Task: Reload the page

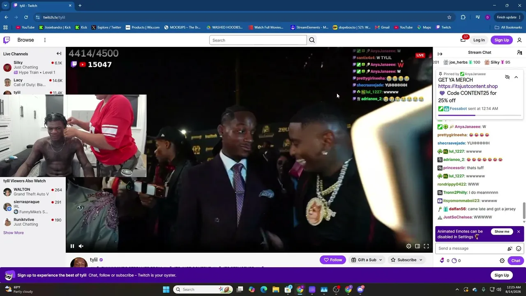Action: [x=26, y=17]
